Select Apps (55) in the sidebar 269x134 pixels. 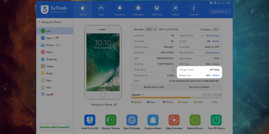coord(55,38)
